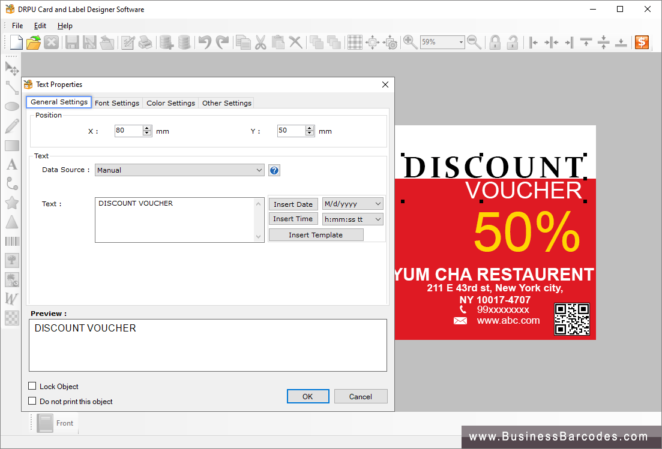Screen dimensions: 662x449
Task: Open the Data Source dropdown
Action: 179,170
